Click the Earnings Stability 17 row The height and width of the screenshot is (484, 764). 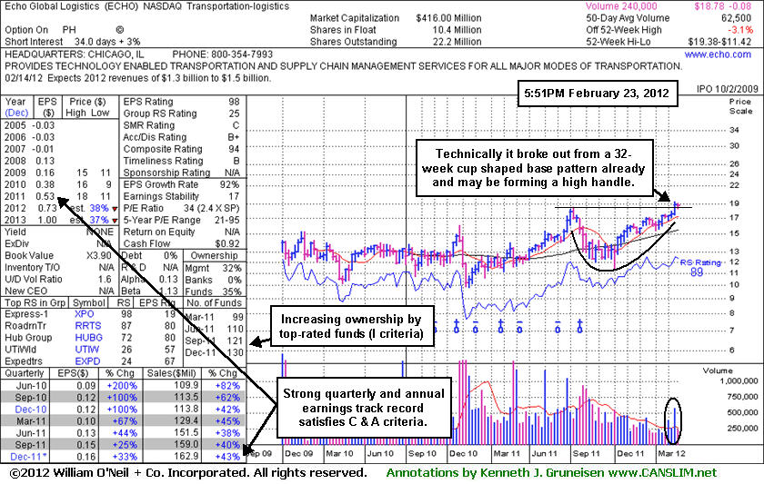click(x=181, y=196)
